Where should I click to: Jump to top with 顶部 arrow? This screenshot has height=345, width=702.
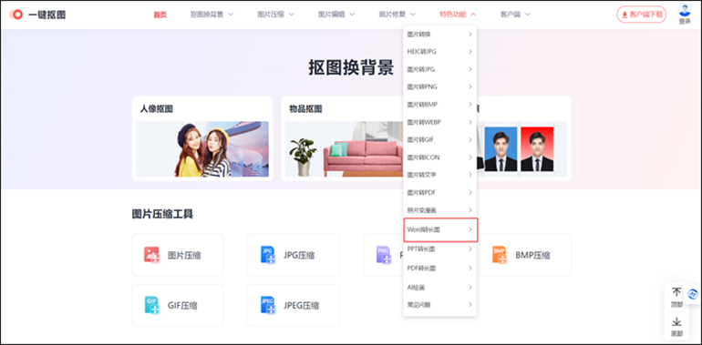pos(676,292)
